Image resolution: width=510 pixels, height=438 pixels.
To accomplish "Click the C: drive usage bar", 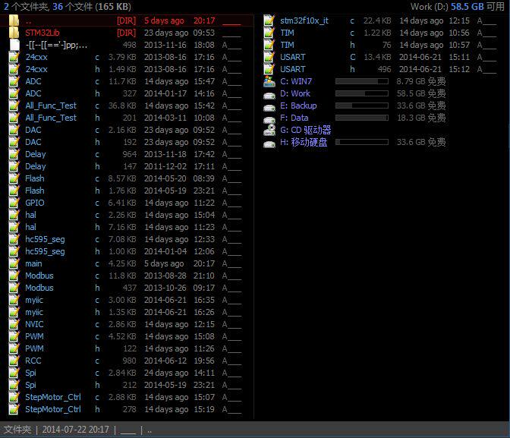I will pos(362,81).
